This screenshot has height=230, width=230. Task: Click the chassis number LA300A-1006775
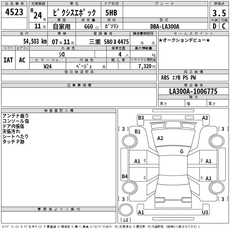(x=193, y=92)
